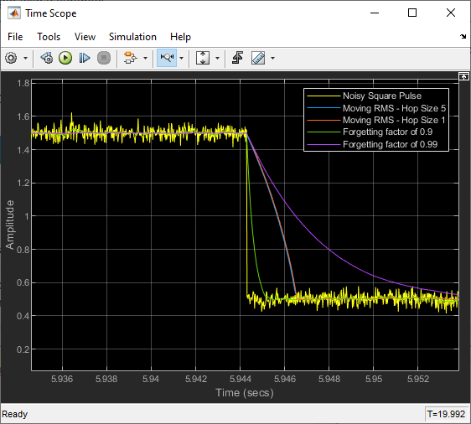Screen dimensions: 471x424
Task: Click the maximize axes button above plot
Action: tap(463, 76)
